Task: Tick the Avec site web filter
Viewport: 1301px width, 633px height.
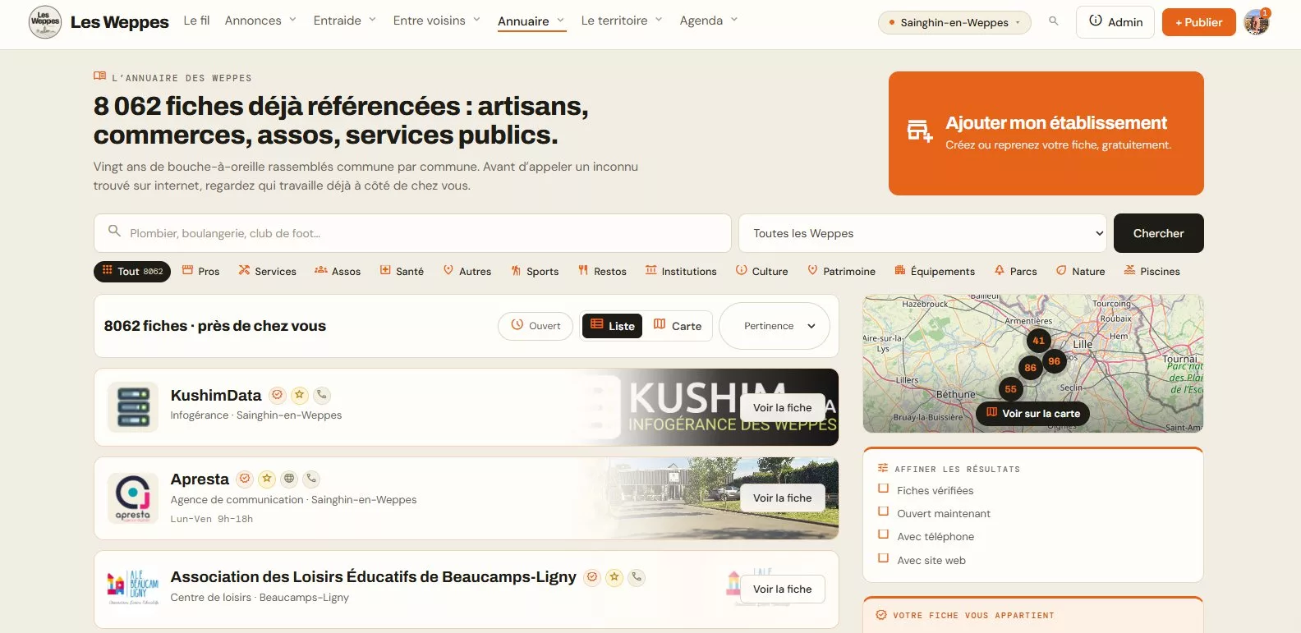Action: click(884, 558)
